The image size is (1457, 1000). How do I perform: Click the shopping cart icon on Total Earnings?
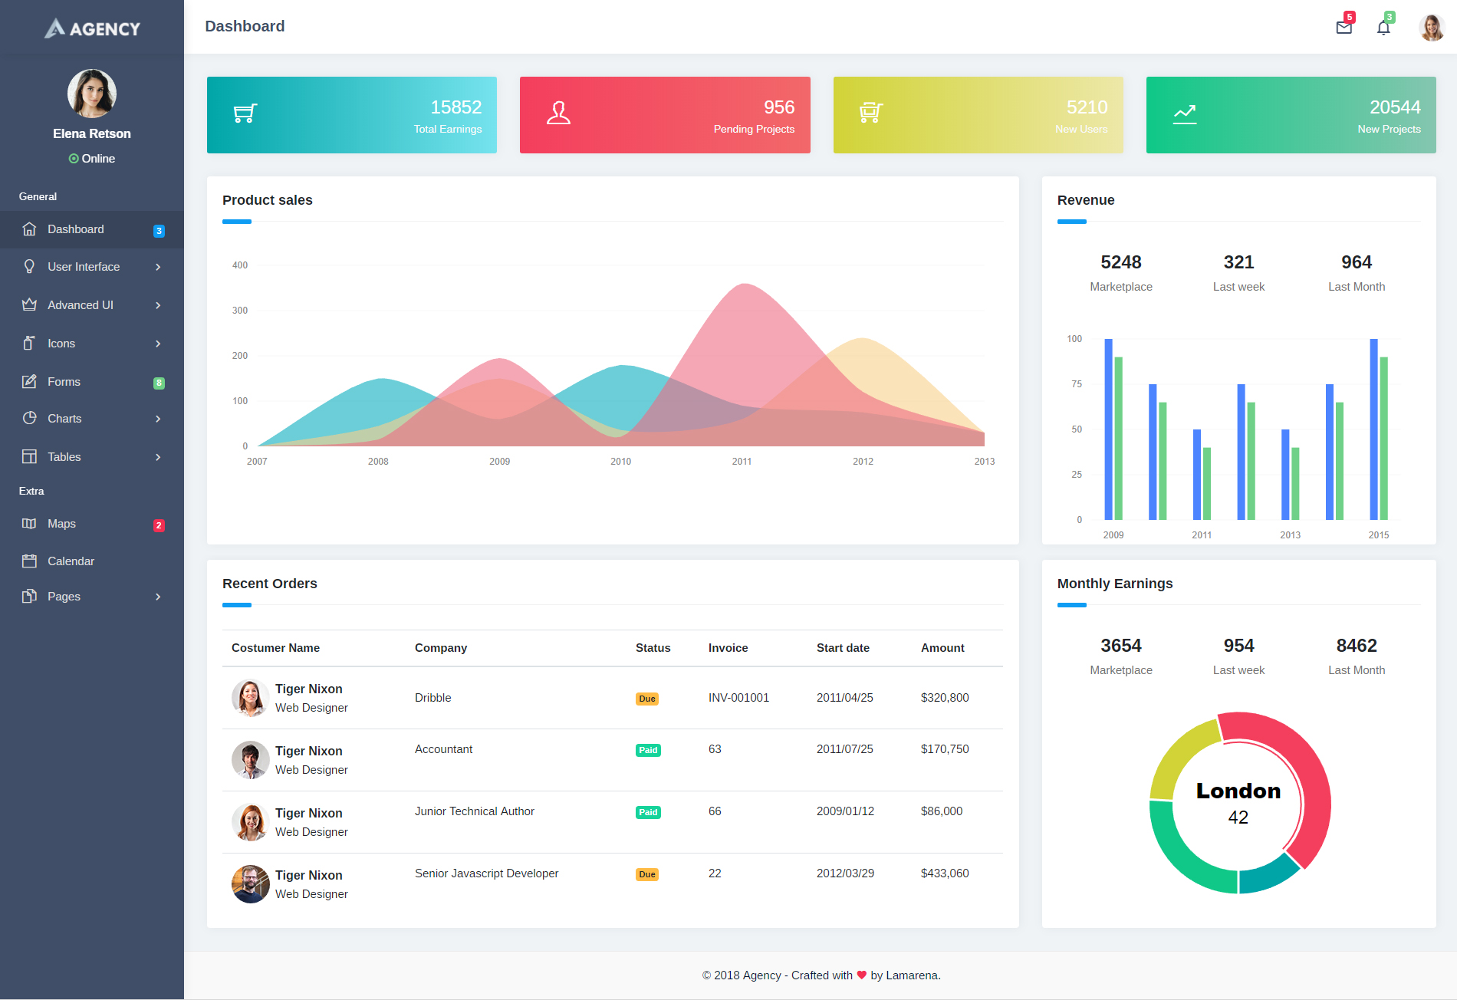245,113
